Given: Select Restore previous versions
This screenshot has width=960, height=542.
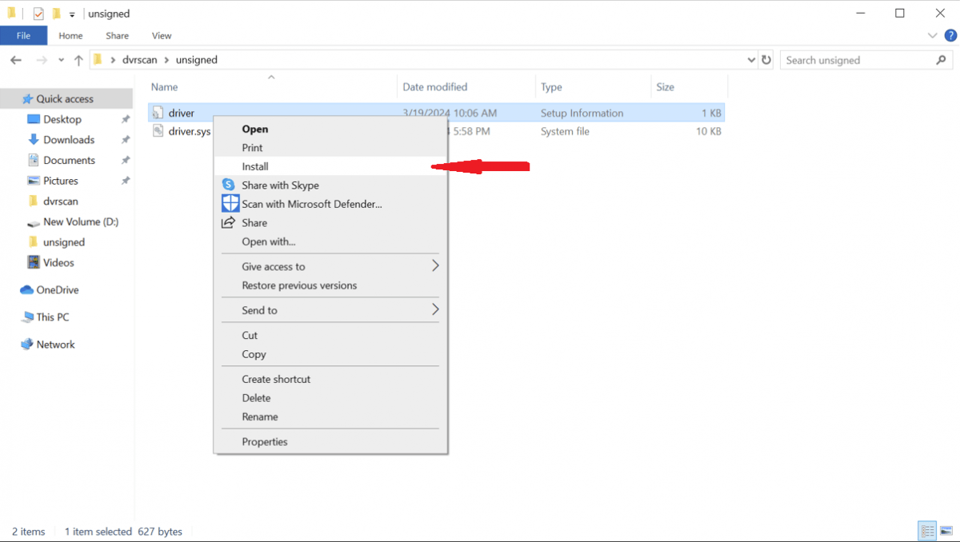Looking at the screenshot, I should coord(330,285).
